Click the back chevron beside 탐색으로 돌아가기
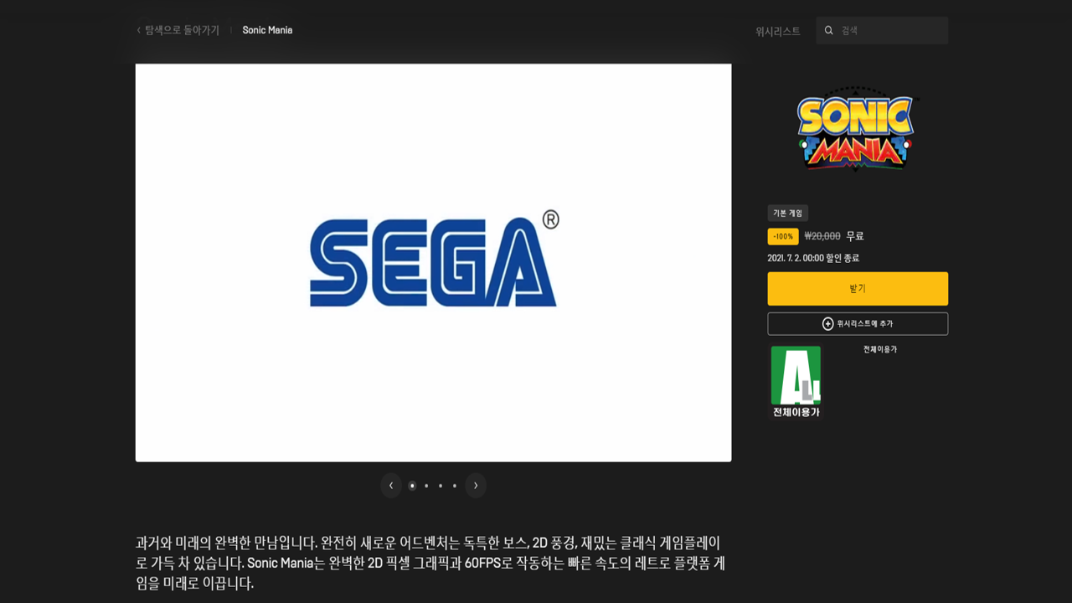 [x=139, y=30]
